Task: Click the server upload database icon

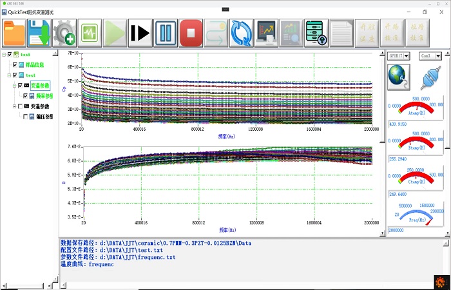Action: pyautogui.click(x=316, y=33)
